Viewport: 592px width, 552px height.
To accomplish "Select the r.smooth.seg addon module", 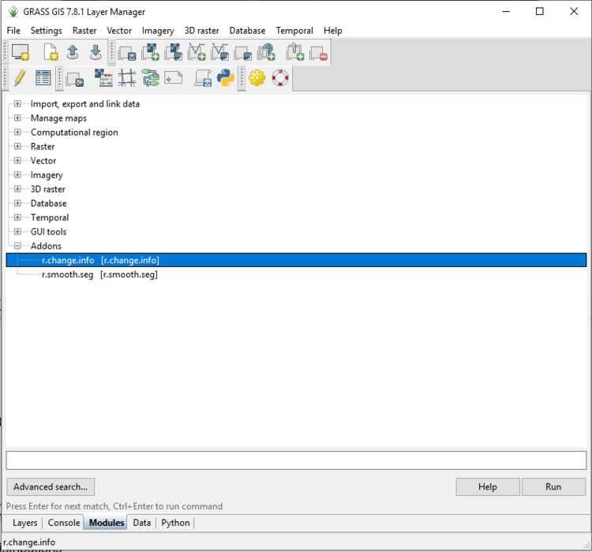I will pos(68,275).
